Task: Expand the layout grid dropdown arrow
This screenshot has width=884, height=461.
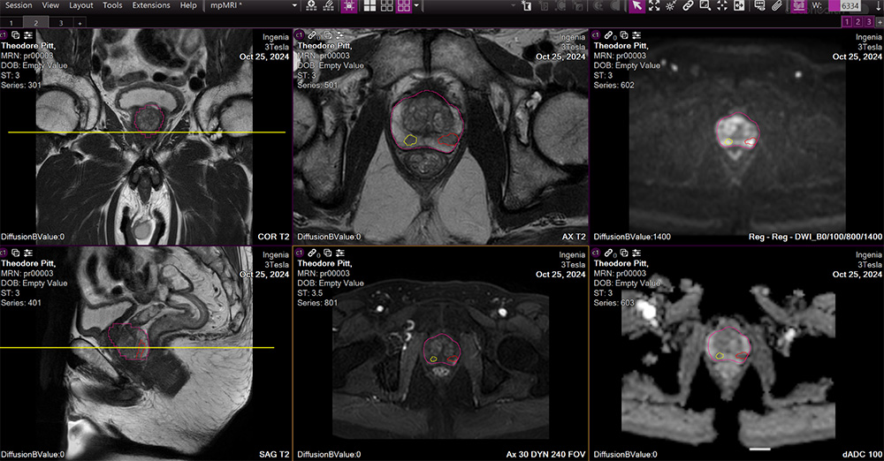Action: (418, 5)
